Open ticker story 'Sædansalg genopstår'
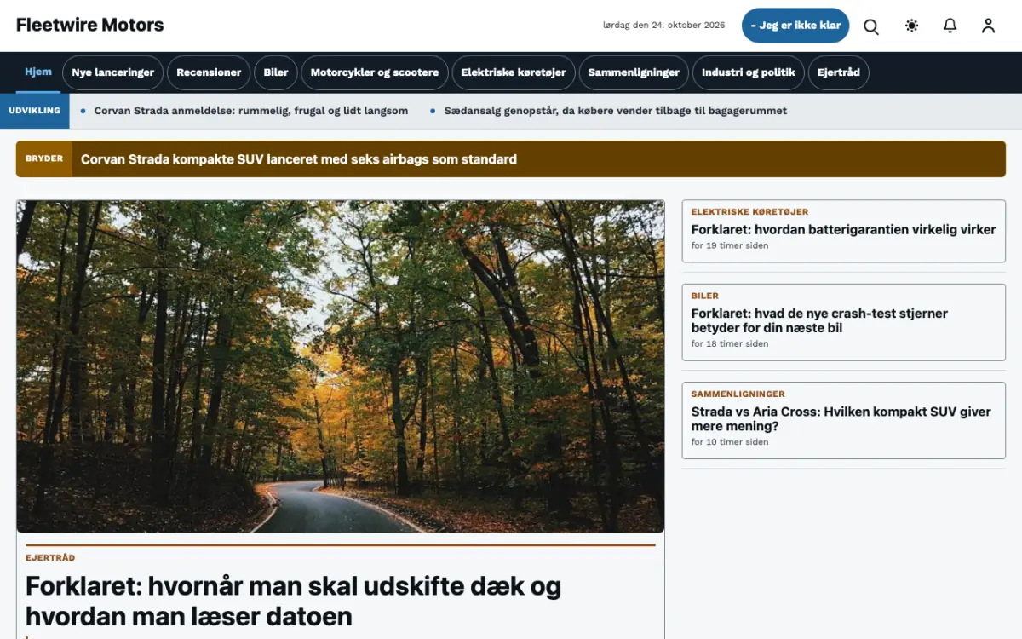This screenshot has height=639, width=1022. [x=616, y=111]
